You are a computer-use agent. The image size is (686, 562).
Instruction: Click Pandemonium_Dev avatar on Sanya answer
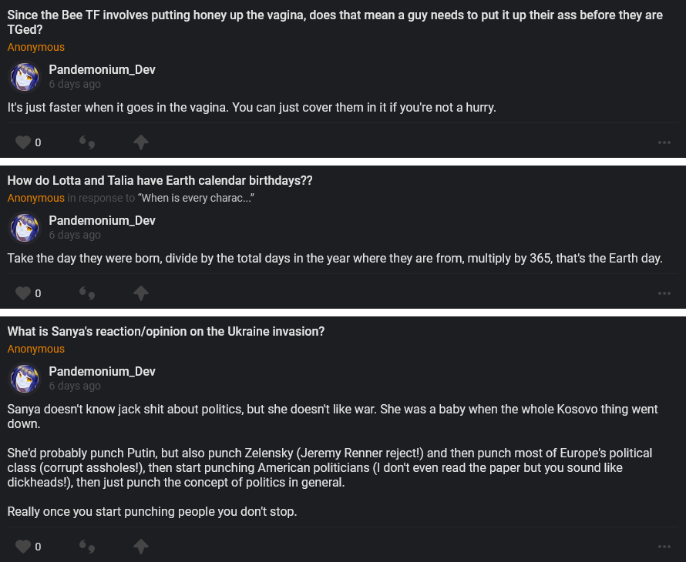point(25,379)
